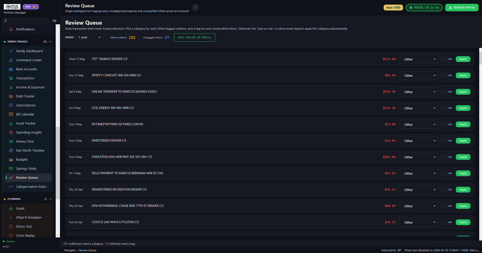Click the search magnifier icon in sidebar
Screen dimensions: 482x253
tap(5, 21)
